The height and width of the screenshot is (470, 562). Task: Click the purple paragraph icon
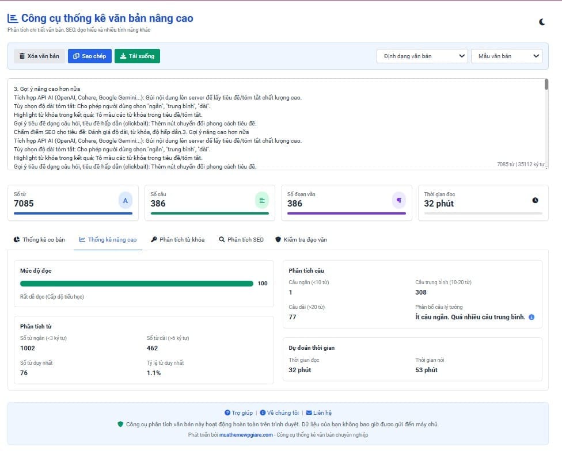pos(398,200)
